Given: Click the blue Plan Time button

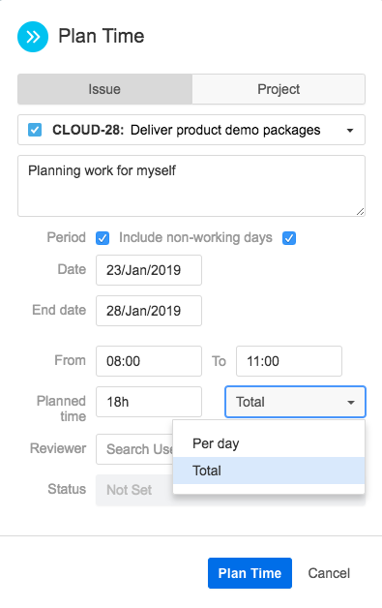Looking at the screenshot, I should click(250, 573).
